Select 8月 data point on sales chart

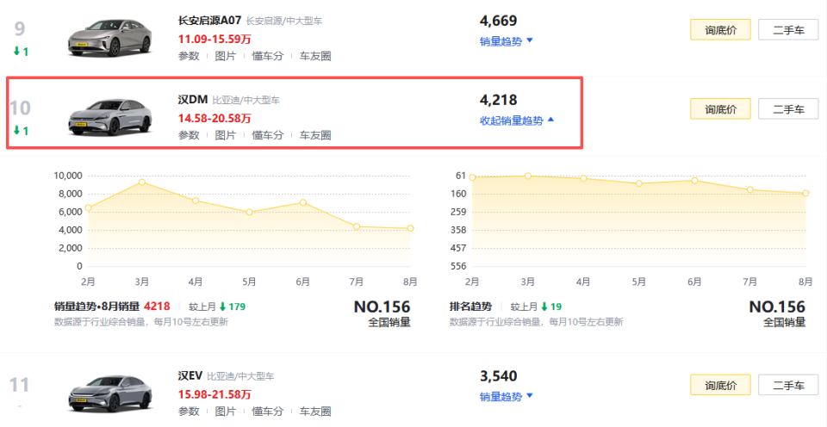410,228
